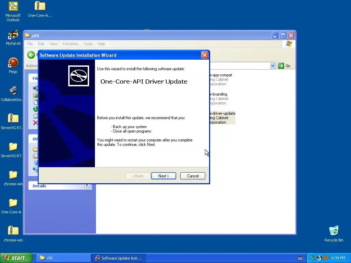
Task: Select the api-branding cabinet file
Action: [219, 99]
